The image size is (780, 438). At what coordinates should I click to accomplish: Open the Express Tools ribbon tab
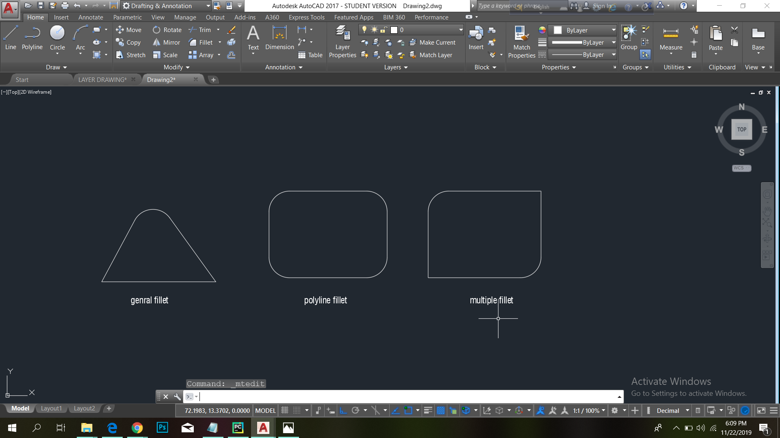pyautogui.click(x=307, y=17)
